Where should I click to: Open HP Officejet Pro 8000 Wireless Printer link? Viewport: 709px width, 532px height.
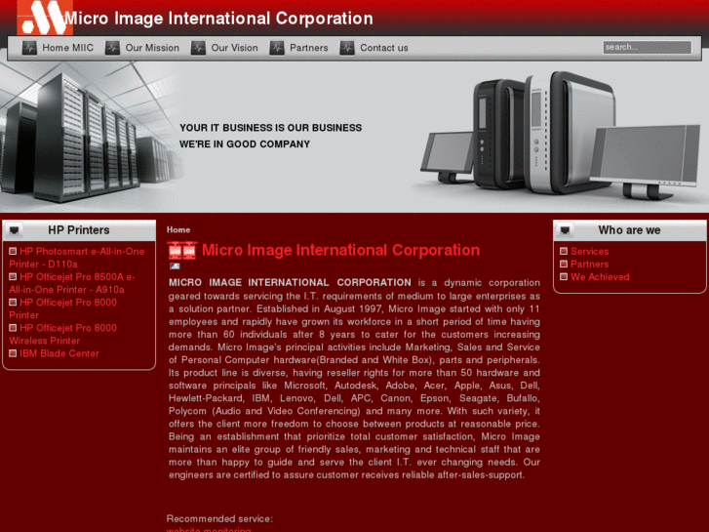click(62, 334)
